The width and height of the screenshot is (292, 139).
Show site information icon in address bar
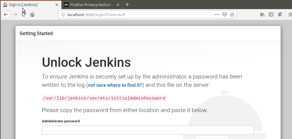click(63, 14)
